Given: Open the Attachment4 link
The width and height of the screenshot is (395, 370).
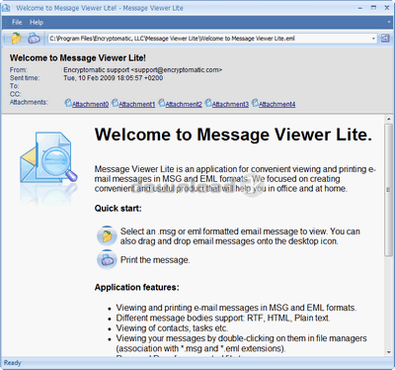Looking at the screenshot, I should tap(276, 105).
